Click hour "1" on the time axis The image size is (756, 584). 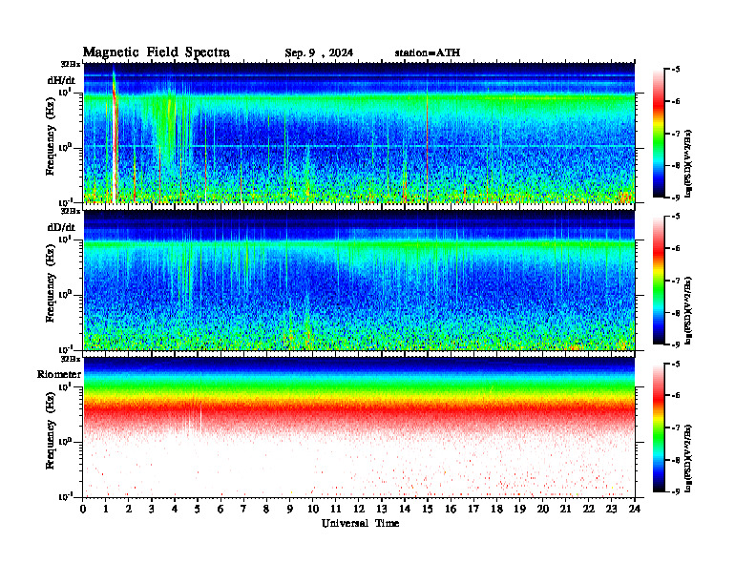click(x=106, y=510)
